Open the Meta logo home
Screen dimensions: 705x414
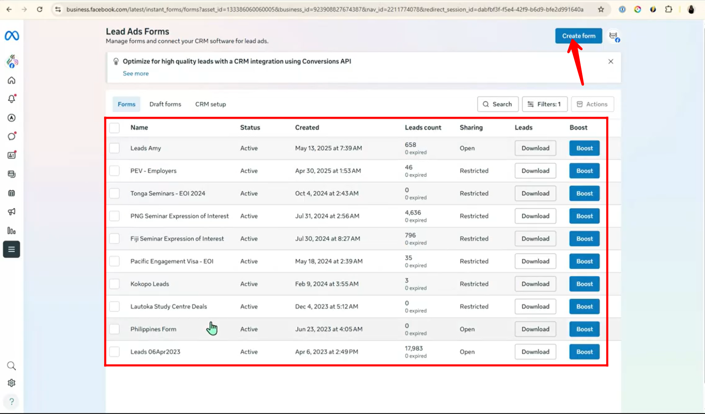[12, 36]
